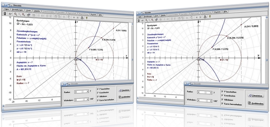Screen dimensions: 270x127
Task: Open the Einstellungen menu in left window
Action: [18, 10]
